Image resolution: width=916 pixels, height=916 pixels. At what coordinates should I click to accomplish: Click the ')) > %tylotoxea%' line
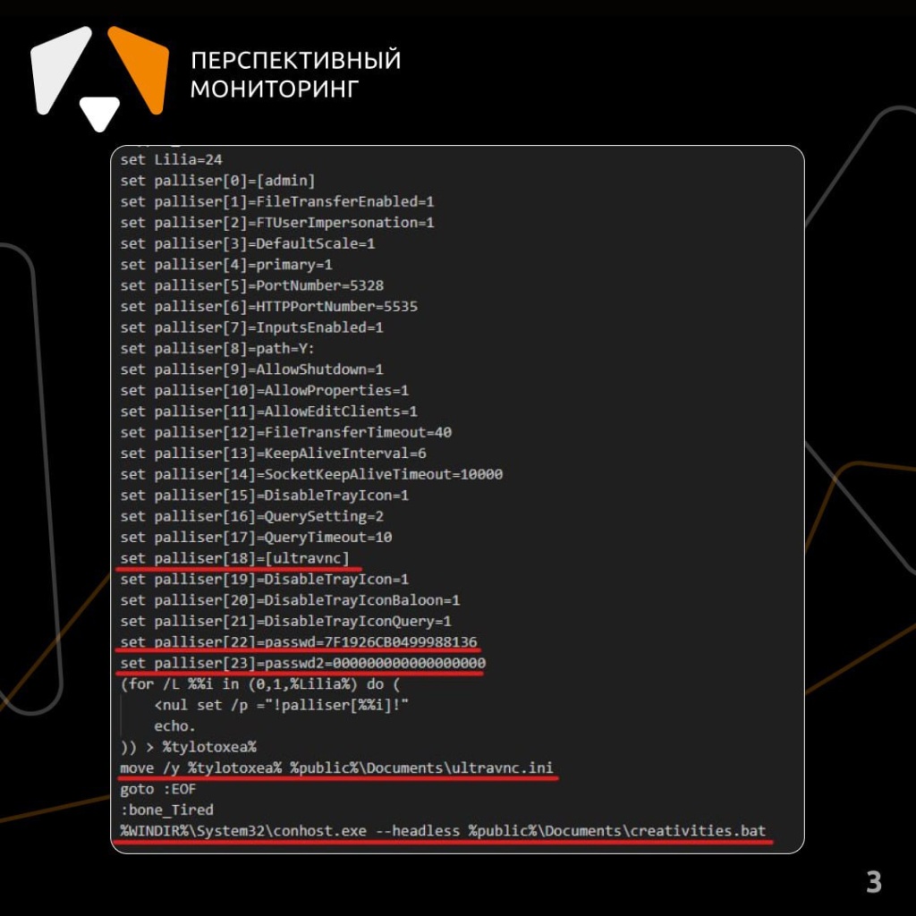tap(188, 749)
